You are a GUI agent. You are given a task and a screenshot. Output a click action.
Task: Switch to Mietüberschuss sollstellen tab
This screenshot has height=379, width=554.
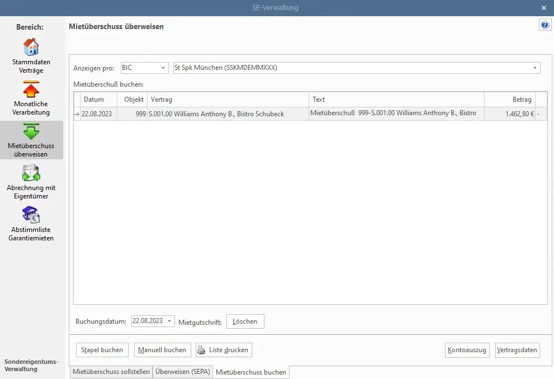(111, 372)
